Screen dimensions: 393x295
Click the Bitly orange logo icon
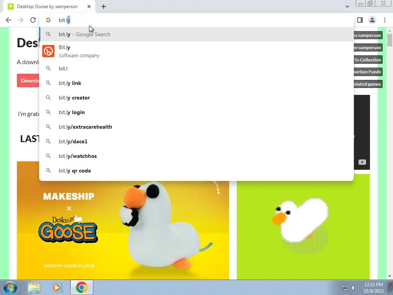(x=48, y=51)
